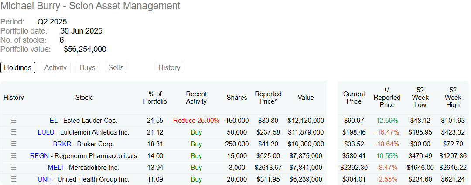Screen dimensions: 471x185
Task: Click the $2392.30 current price cell
Action: coord(354,168)
